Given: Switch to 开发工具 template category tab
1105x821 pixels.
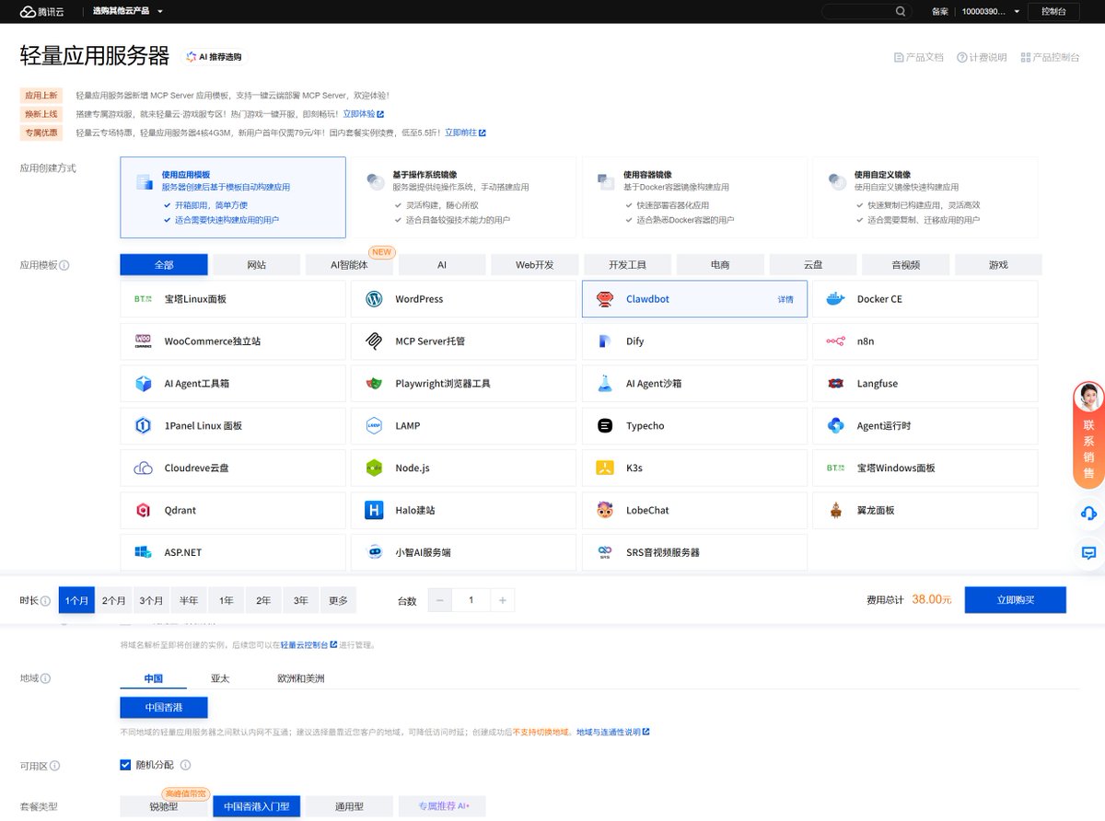Looking at the screenshot, I should (627, 264).
